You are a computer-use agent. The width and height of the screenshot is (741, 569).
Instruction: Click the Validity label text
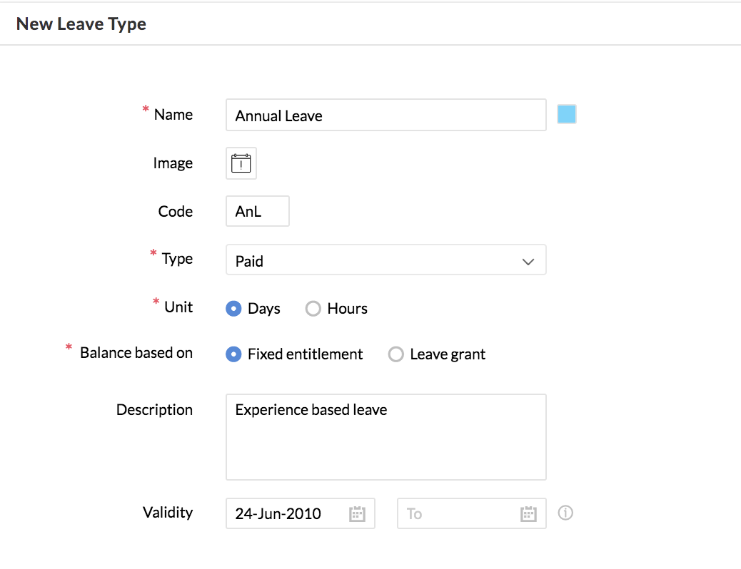[x=168, y=512]
